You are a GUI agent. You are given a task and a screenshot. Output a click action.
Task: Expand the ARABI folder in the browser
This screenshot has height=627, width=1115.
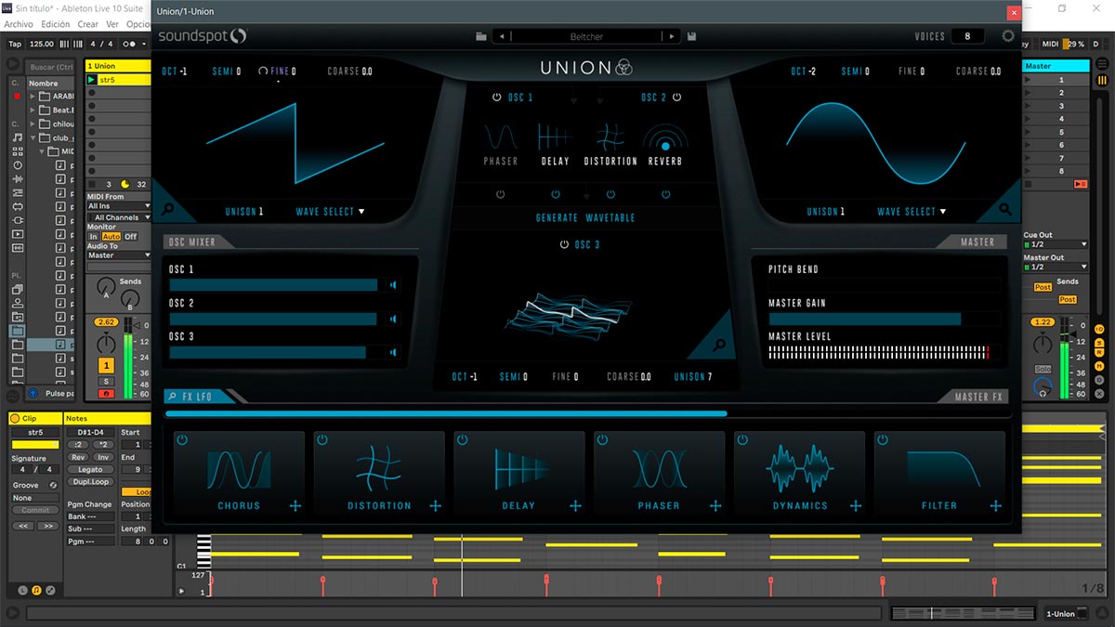(33, 96)
